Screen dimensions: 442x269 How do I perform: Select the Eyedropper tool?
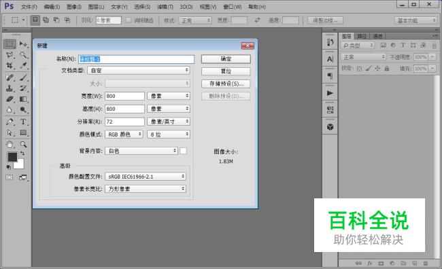23,65
